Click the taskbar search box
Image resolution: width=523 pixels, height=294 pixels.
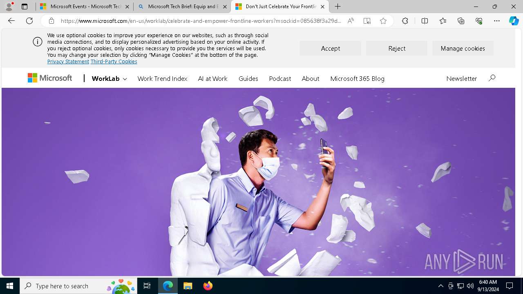79,286
